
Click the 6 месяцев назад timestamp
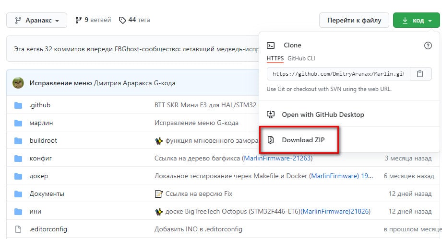(409, 176)
